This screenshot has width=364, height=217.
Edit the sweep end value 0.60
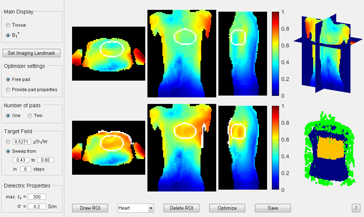(x=45, y=160)
